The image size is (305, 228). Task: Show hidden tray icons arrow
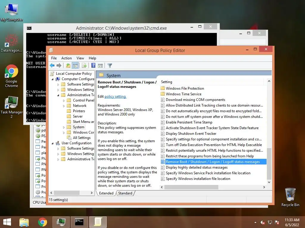(255, 222)
